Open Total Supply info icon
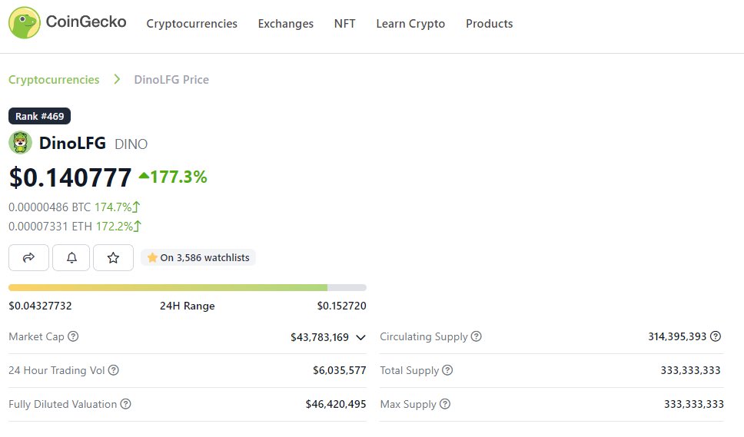The height and width of the screenshot is (437, 744). (x=447, y=370)
